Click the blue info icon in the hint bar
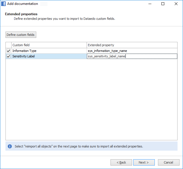Screen dimensions: 183x169 point(9,146)
